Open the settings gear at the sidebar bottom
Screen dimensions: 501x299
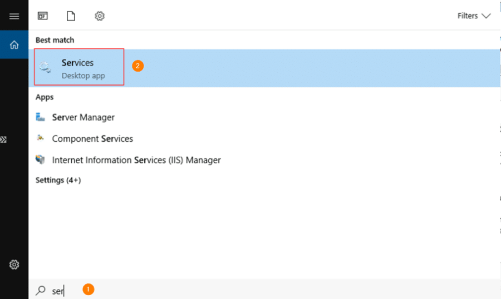tap(14, 265)
